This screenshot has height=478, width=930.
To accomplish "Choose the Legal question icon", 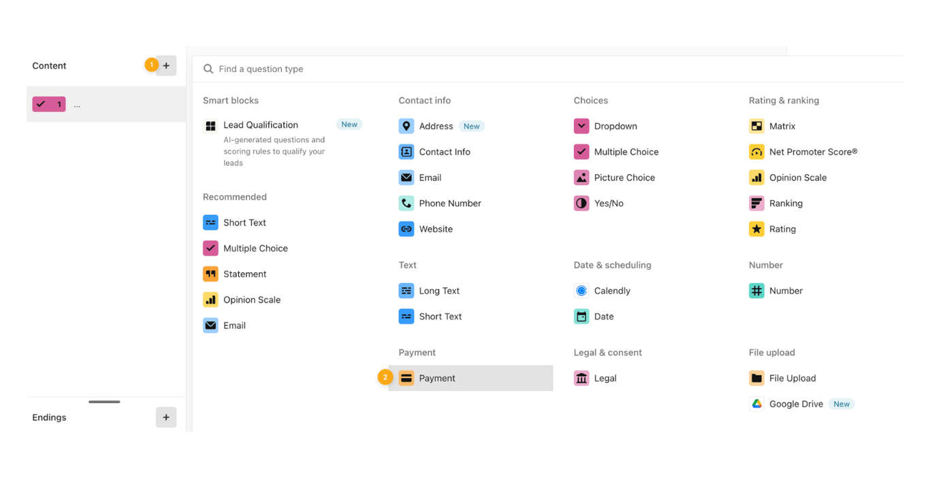I will (x=581, y=378).
